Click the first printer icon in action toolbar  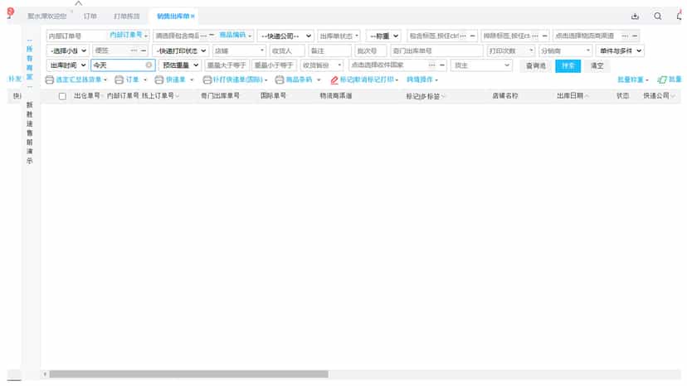pos(50,80)
